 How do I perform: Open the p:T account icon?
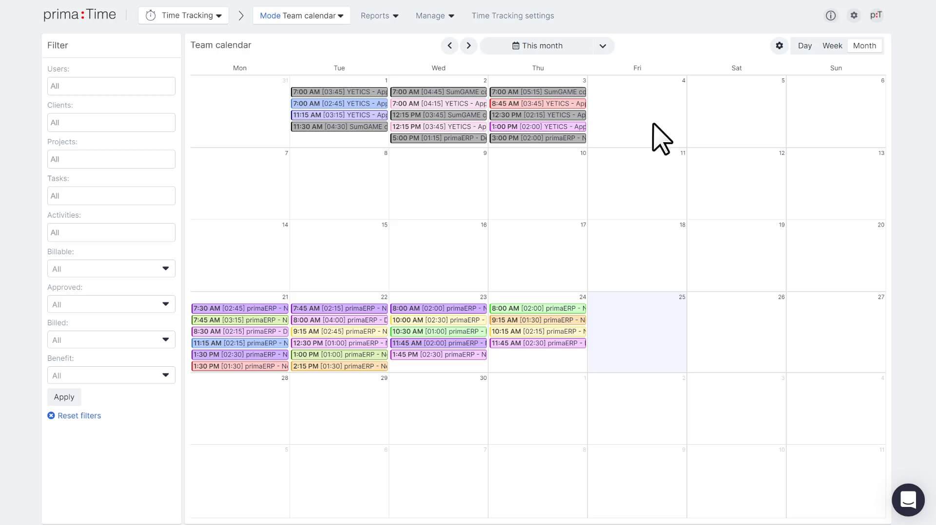(x=876, y=16)
